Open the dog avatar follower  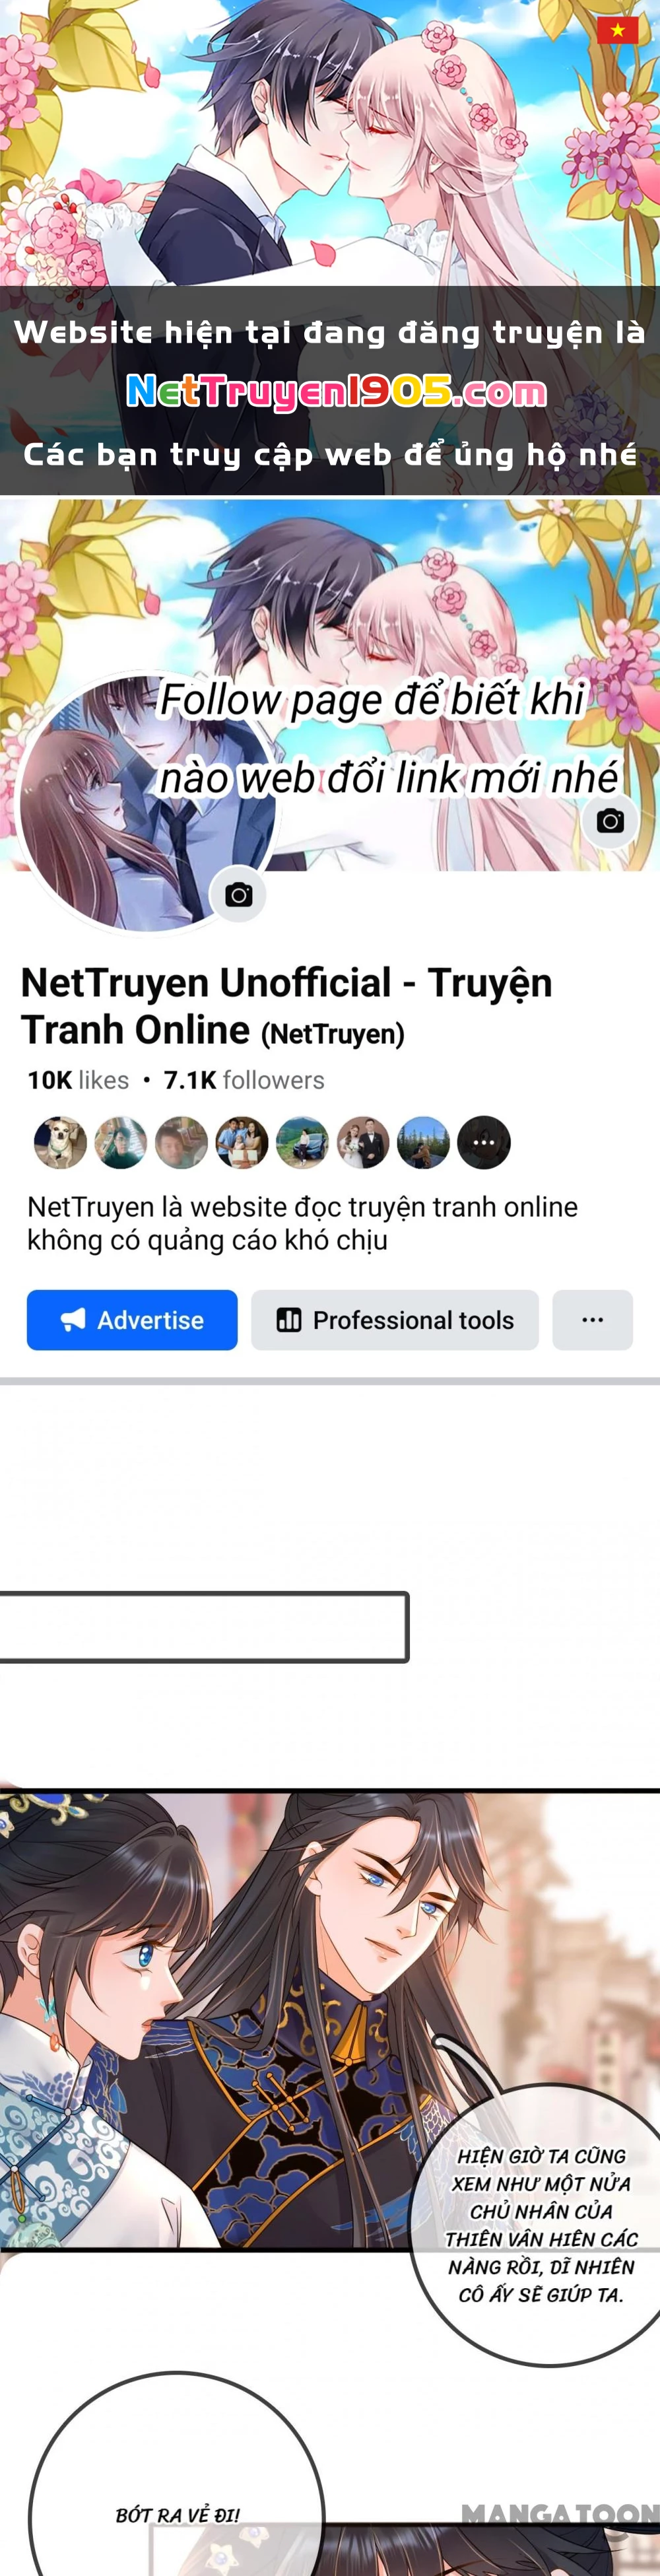[60, 1142]
